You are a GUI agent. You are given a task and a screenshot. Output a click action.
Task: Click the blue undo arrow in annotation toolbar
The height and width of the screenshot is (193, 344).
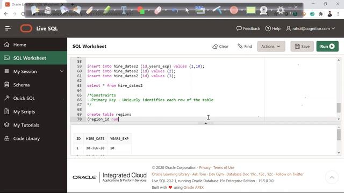pos(175,10)
